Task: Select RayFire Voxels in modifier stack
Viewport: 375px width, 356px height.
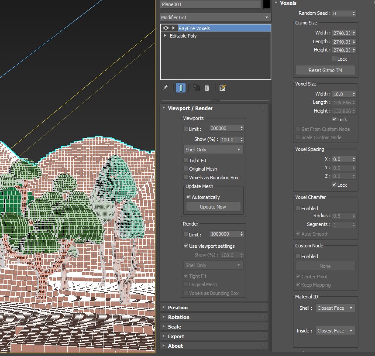Action: point(194,28)
